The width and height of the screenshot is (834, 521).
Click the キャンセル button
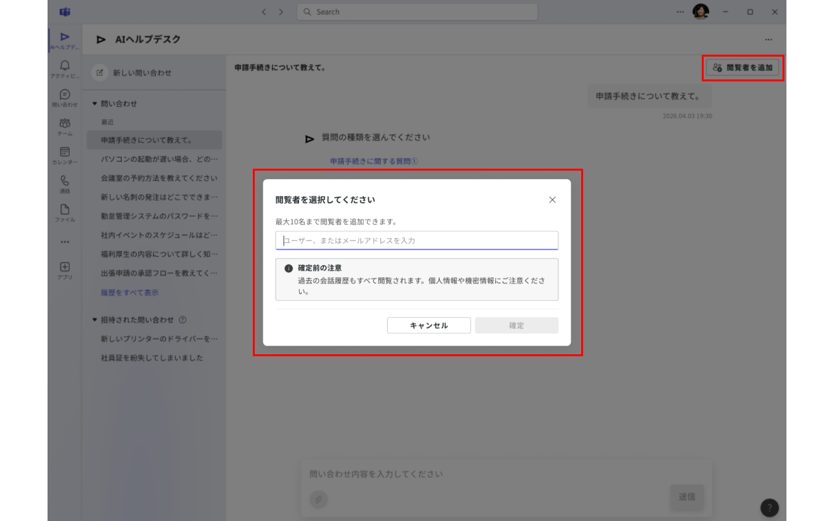429,326
